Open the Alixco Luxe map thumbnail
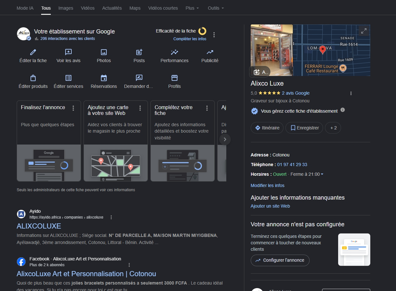The image size is (396, 291). click(331, 50)
